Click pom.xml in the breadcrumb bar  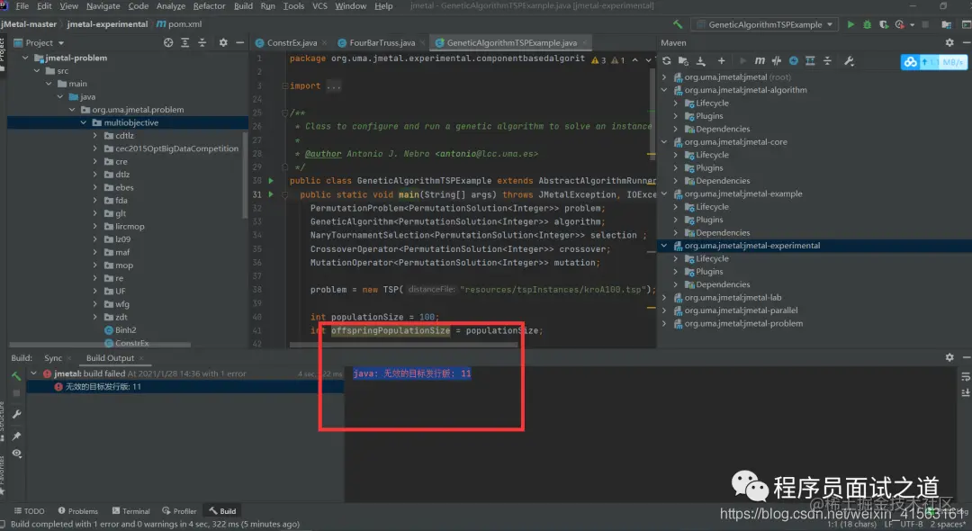[180, 24]
